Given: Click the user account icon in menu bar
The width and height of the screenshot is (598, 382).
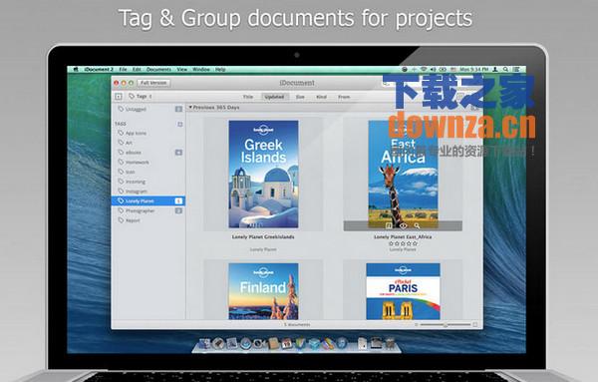Looking at the screenshot, I should pyautogui.click(x=495, y=70).
